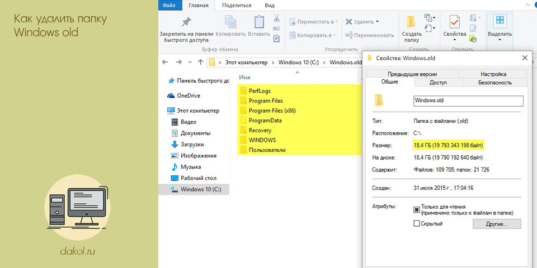Open Безопасность properties tab
The width and height of the screenshot is (537, 268).
click(x=495, y=83)
